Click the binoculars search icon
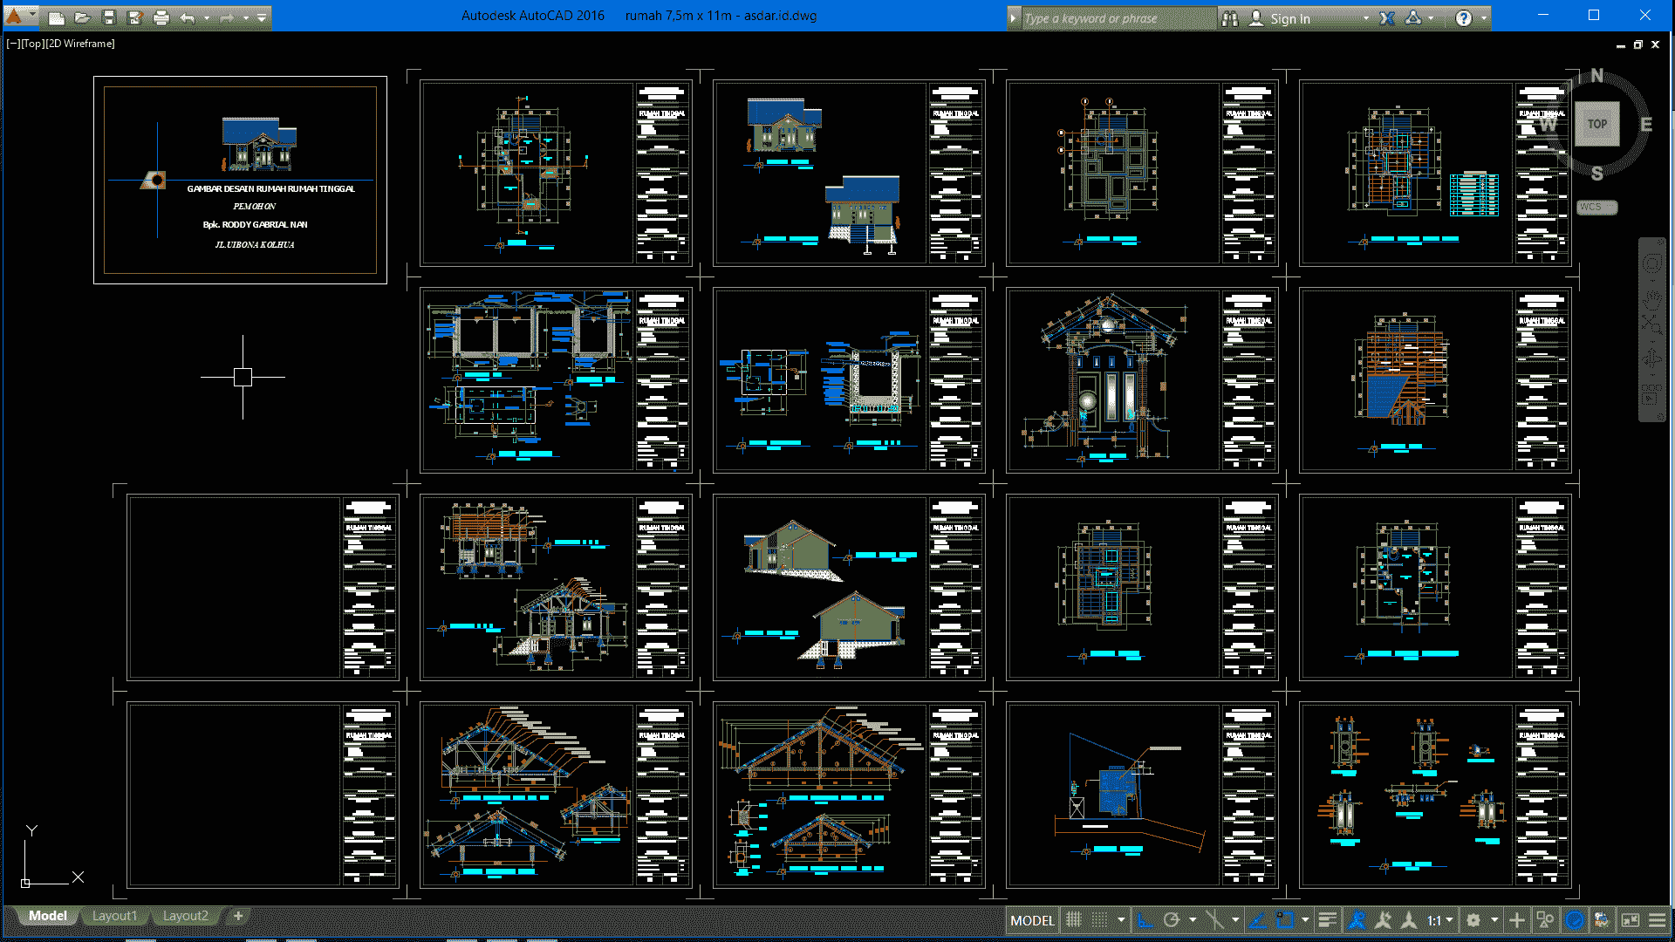Viewport: 1675px width, 942px height. (1230, 18)
